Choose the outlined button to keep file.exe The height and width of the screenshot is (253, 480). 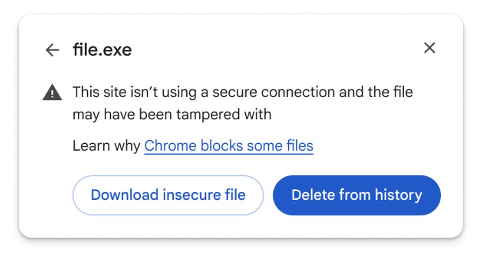coord(168,195)
